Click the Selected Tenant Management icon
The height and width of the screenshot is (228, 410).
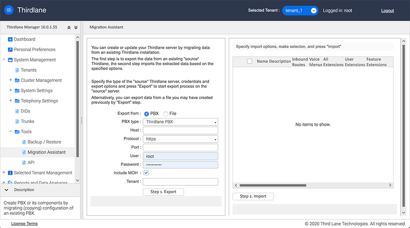[10, 173]
